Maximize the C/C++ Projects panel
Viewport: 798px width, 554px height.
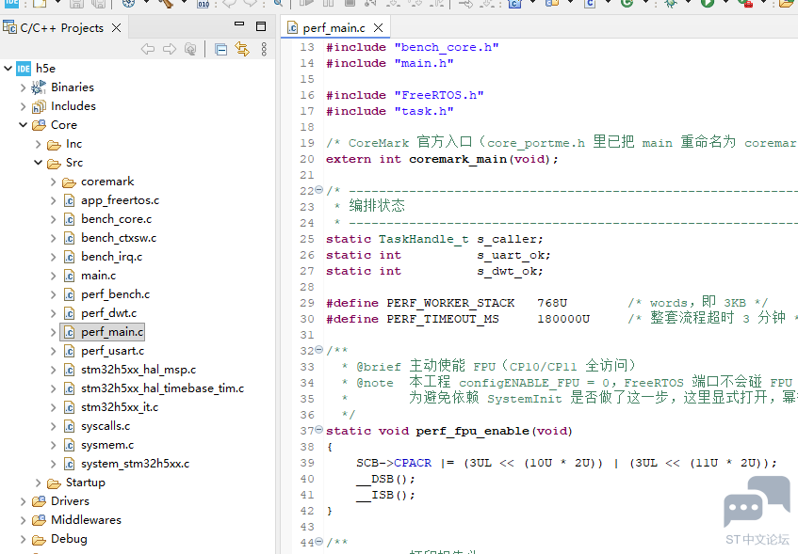[261, 26]
